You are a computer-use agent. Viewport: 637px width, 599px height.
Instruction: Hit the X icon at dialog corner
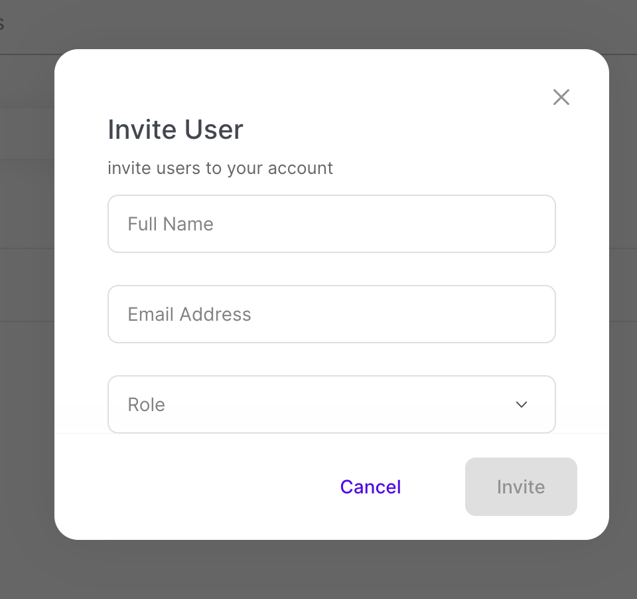(x=561, y=98)
